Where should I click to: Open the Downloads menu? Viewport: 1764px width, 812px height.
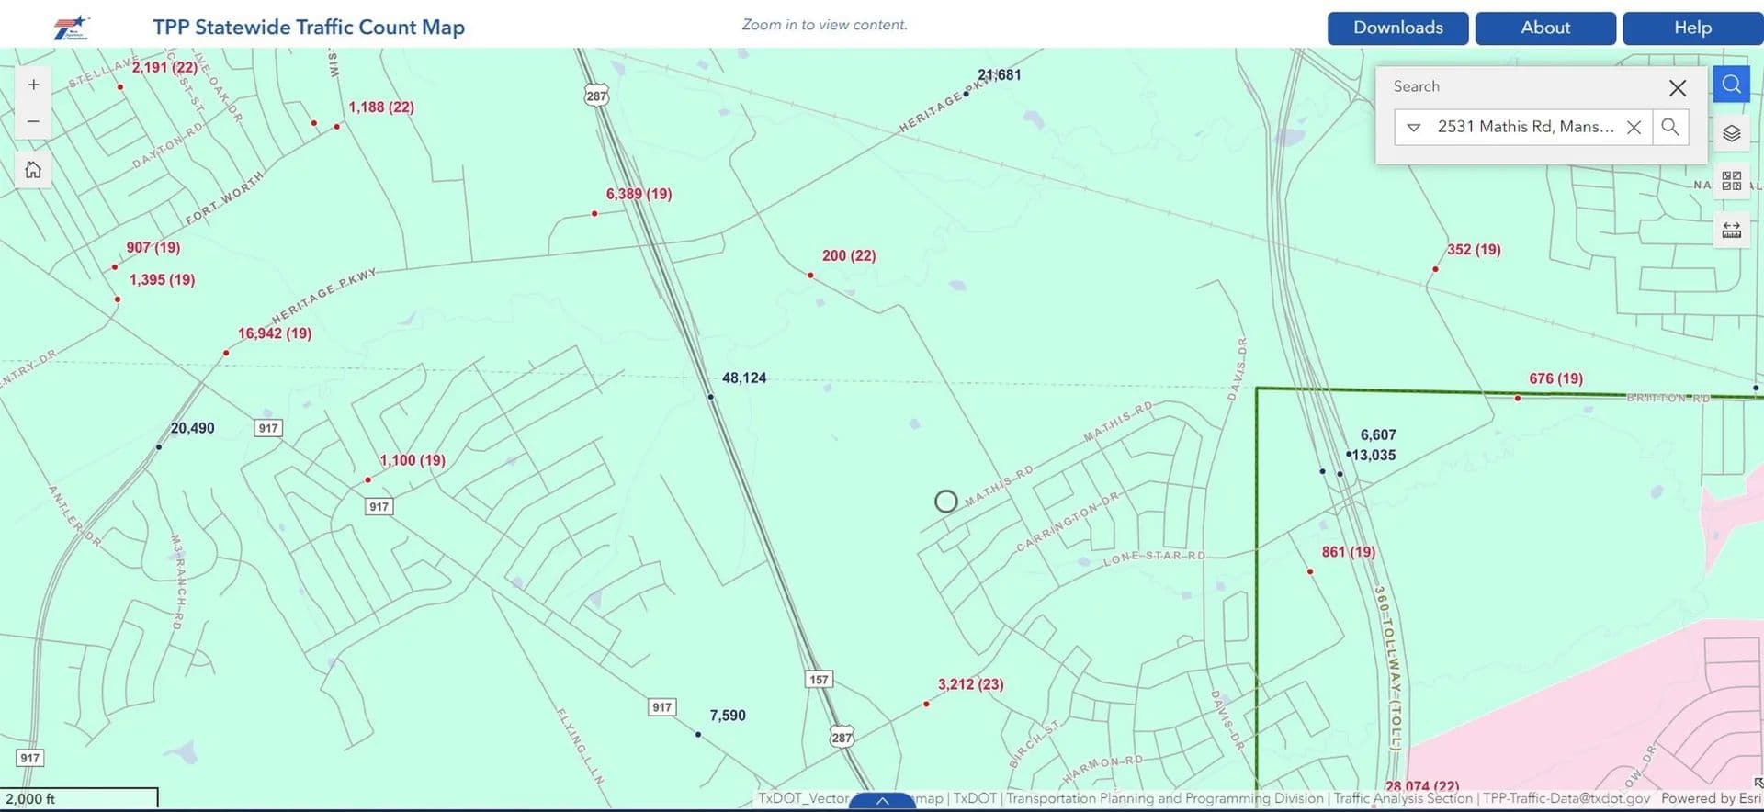click(x=1397, y=28)
